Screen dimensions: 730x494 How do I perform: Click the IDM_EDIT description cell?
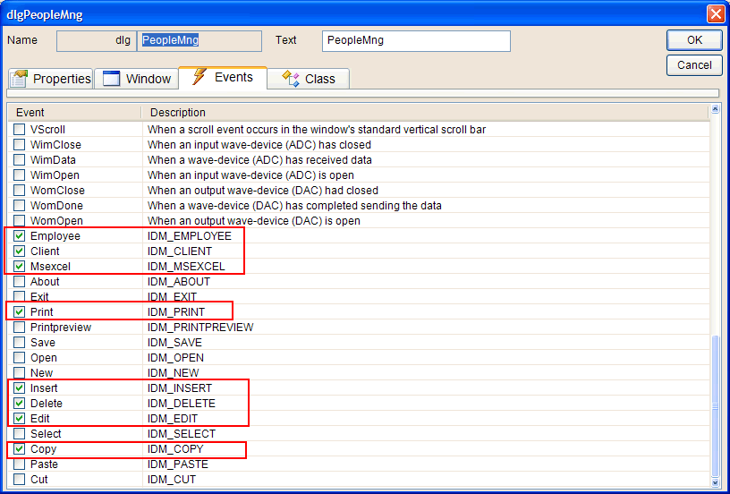[x=173, y=419]
